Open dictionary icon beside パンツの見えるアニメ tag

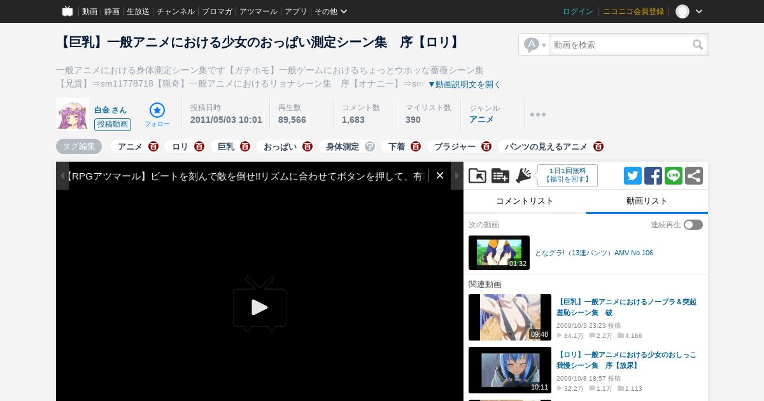598,146
